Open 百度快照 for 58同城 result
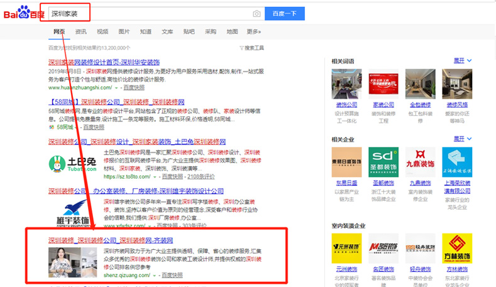 [94, 127]
